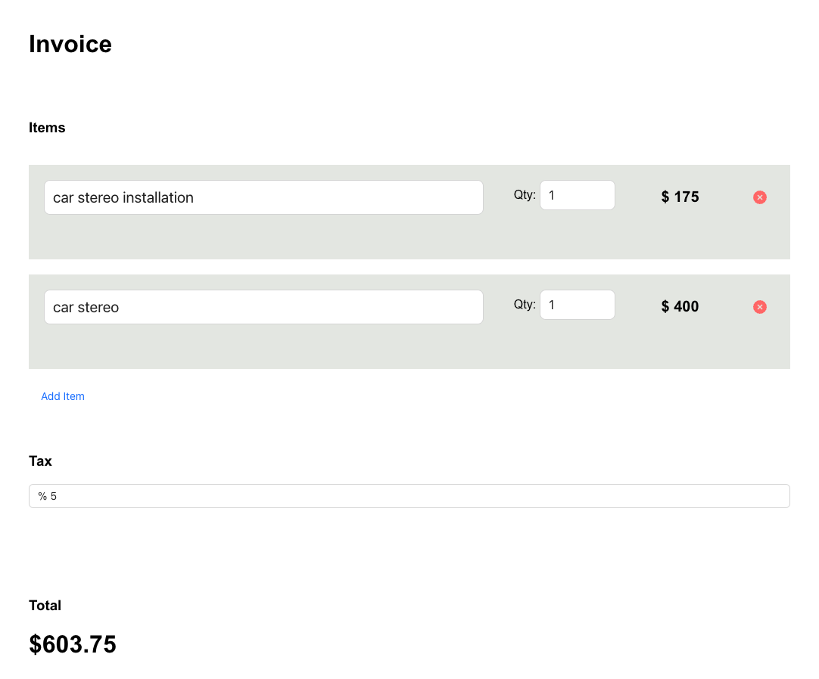Focus the car stereo installation description field
The image size is (819, 679).
tap(263, 197)
